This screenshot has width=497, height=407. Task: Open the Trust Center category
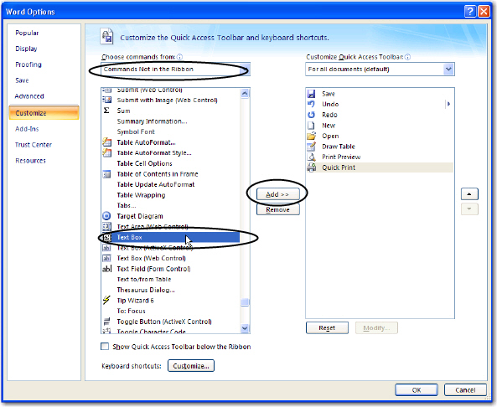tap(34, 145)
